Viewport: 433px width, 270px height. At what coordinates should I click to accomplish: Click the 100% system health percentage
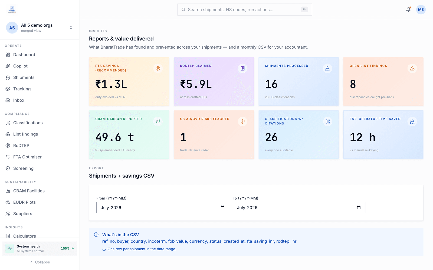pos(65,248)
